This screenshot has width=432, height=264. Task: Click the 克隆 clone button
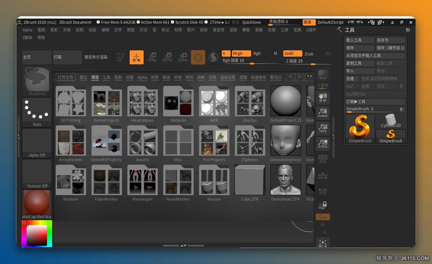click(x=352, y=79)
